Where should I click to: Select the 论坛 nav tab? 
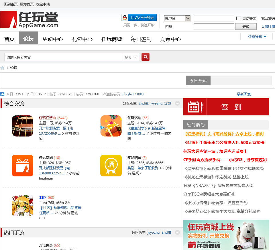[28, 38]
